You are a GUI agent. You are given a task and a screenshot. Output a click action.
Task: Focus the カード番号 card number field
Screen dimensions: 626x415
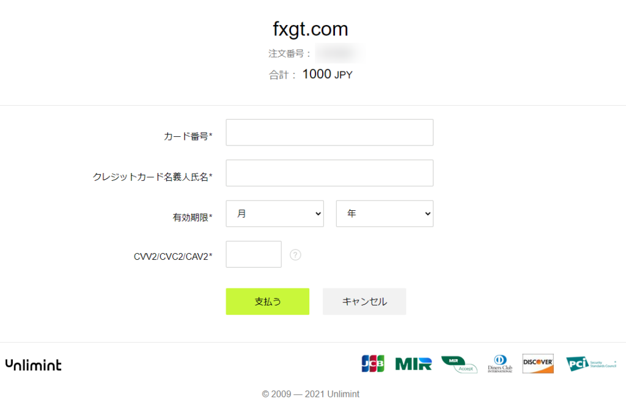pyautogui.click(x=330, y=133)
